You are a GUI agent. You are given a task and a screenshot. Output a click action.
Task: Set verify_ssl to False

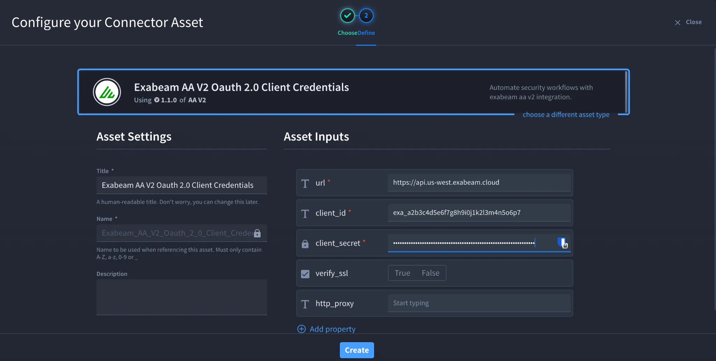coord(430,273)
